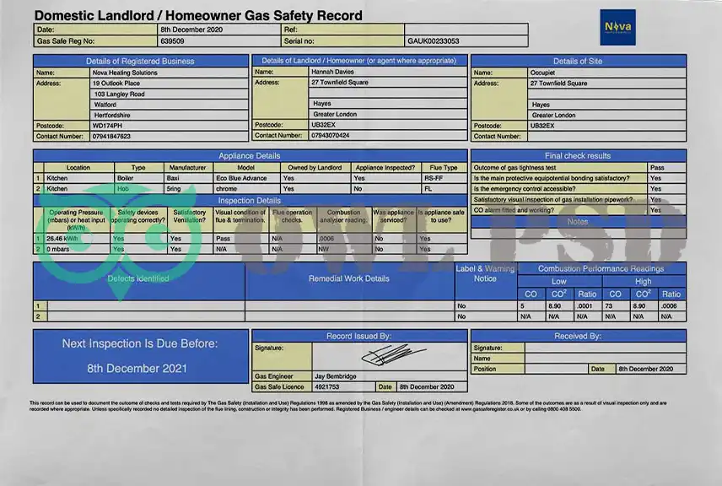The width and height of the screenshot is (722, 486).
Task: Select the model 'chrome'
Action: (227, 189)
